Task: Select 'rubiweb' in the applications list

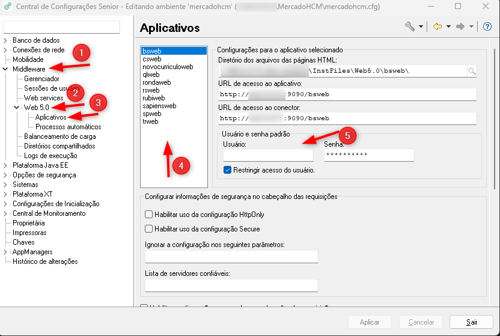Action: (x=154, y=98)
